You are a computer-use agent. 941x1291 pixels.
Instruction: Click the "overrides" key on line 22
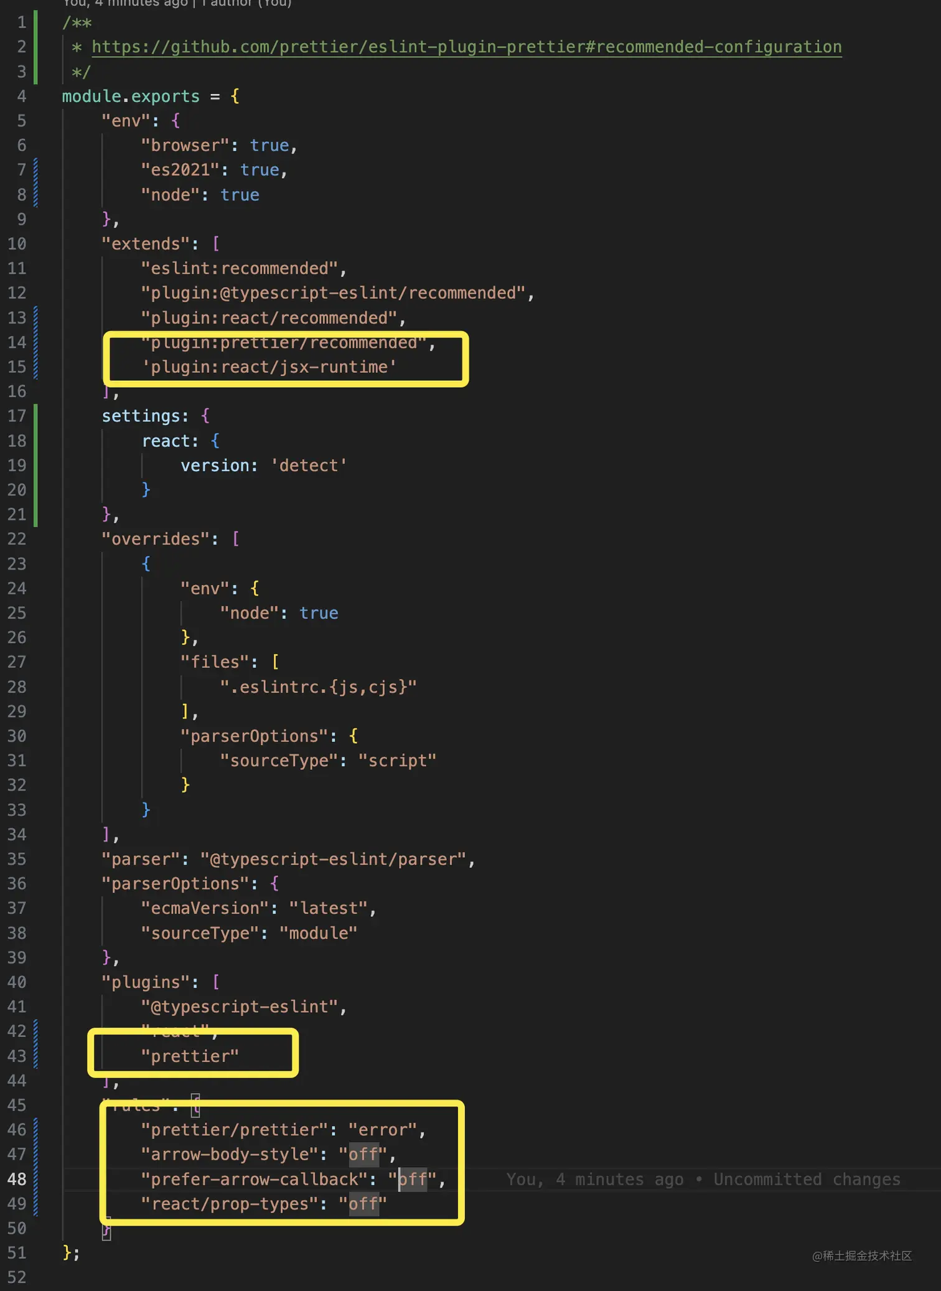pos(156,539)
